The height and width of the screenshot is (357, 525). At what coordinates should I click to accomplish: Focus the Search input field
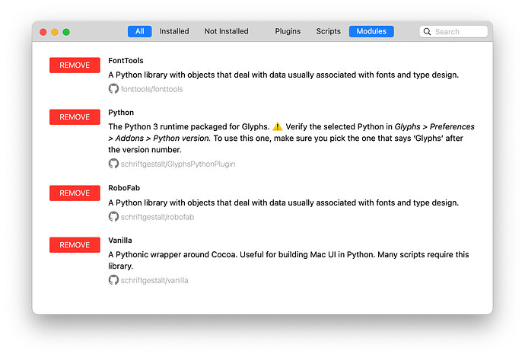[x=453, y=31]
